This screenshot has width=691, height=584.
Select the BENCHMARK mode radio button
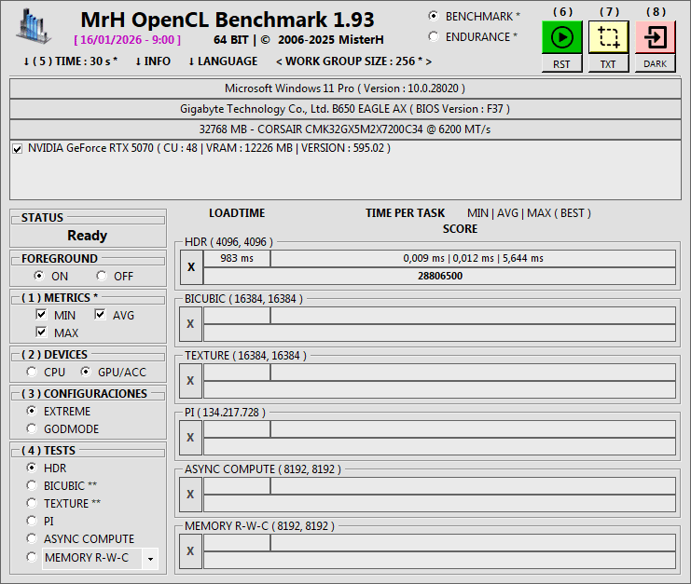click(434, 16)
